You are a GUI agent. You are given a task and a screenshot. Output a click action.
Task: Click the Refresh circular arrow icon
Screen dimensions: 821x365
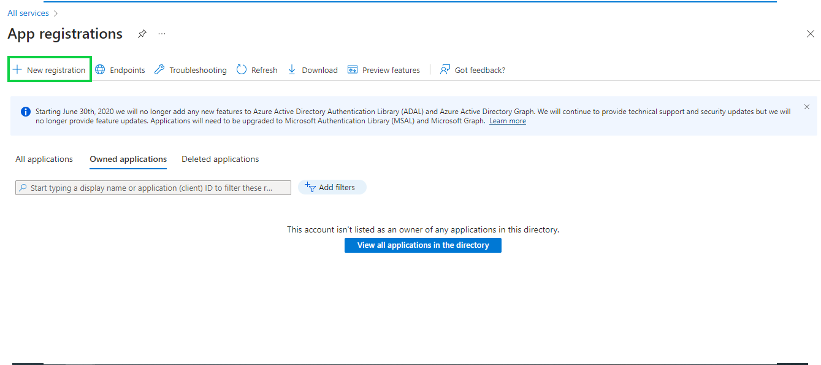pyautogui.click(x=242, y=70)
